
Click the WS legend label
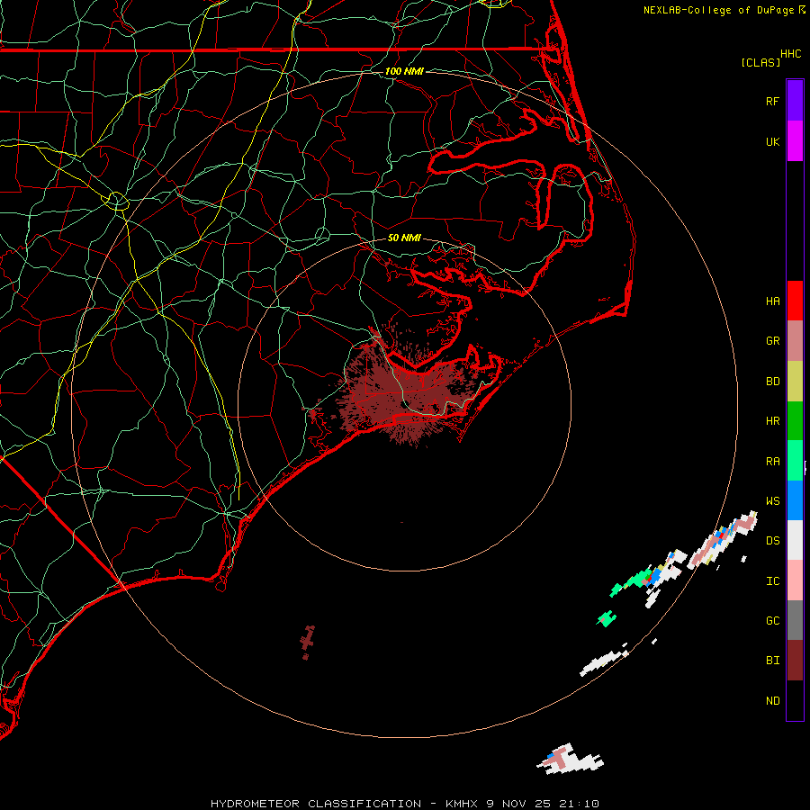pyautogui.click(x=772, y=500)
